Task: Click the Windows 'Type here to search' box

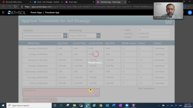Action: pyautogui.click(x=29, y=105)
